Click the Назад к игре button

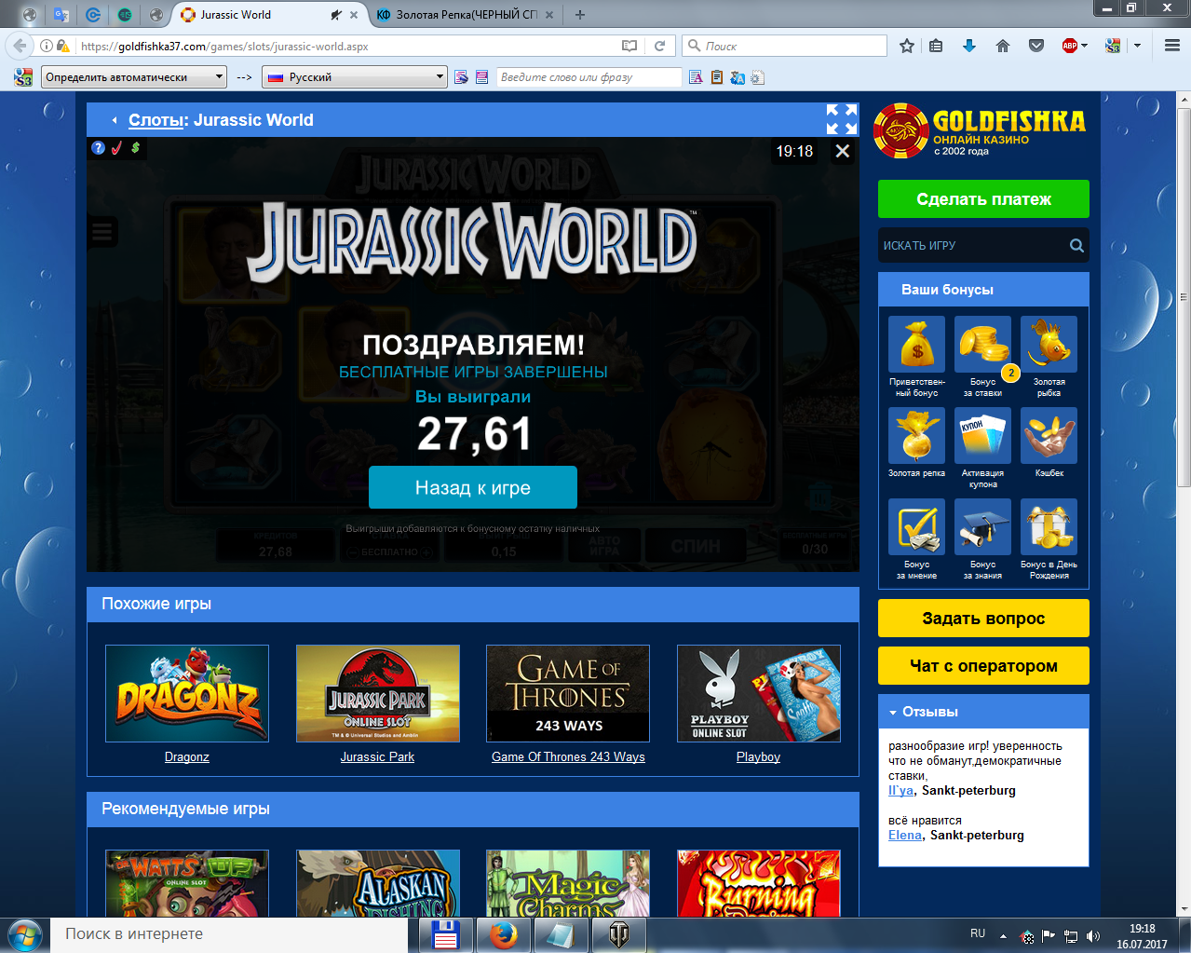(473, 487)
